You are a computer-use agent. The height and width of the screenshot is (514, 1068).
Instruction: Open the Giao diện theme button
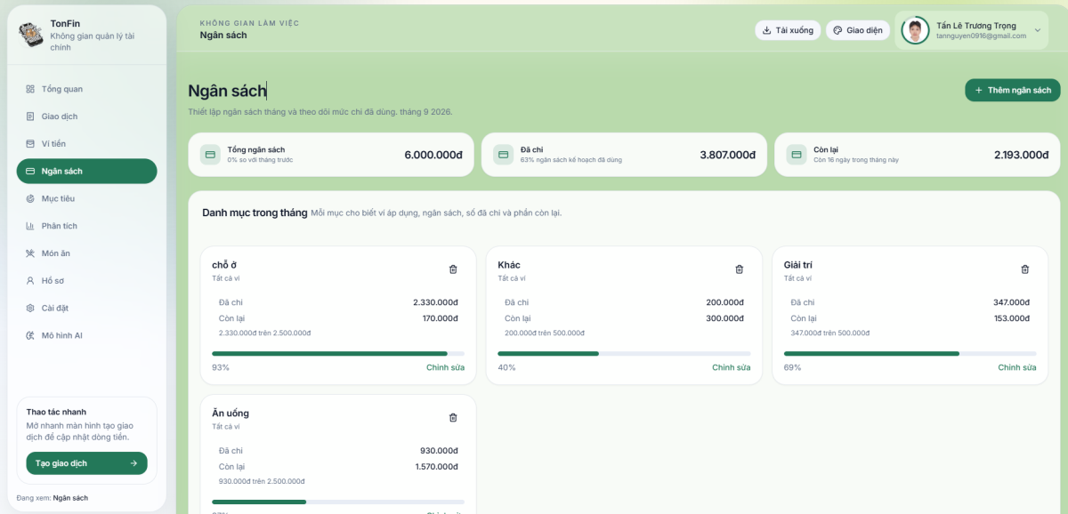(x=858, y=30)
